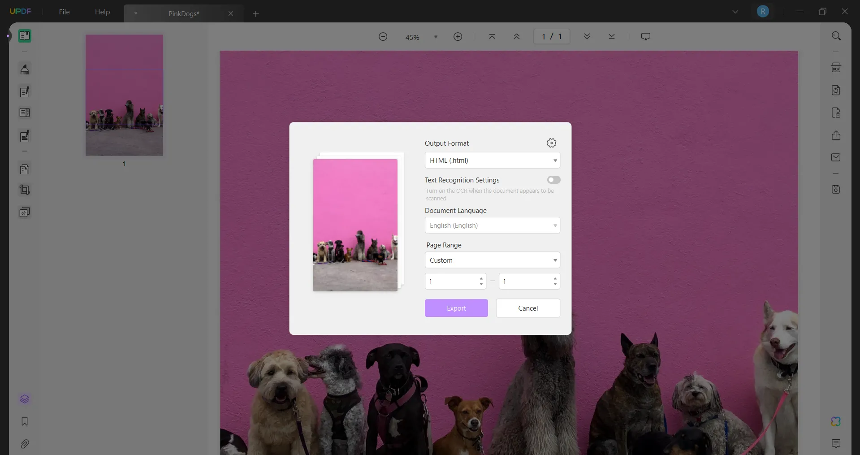This screenshot has height=455, width=860.
Task: Start slideshow presentation mode icon
Action: coord(645,37)
